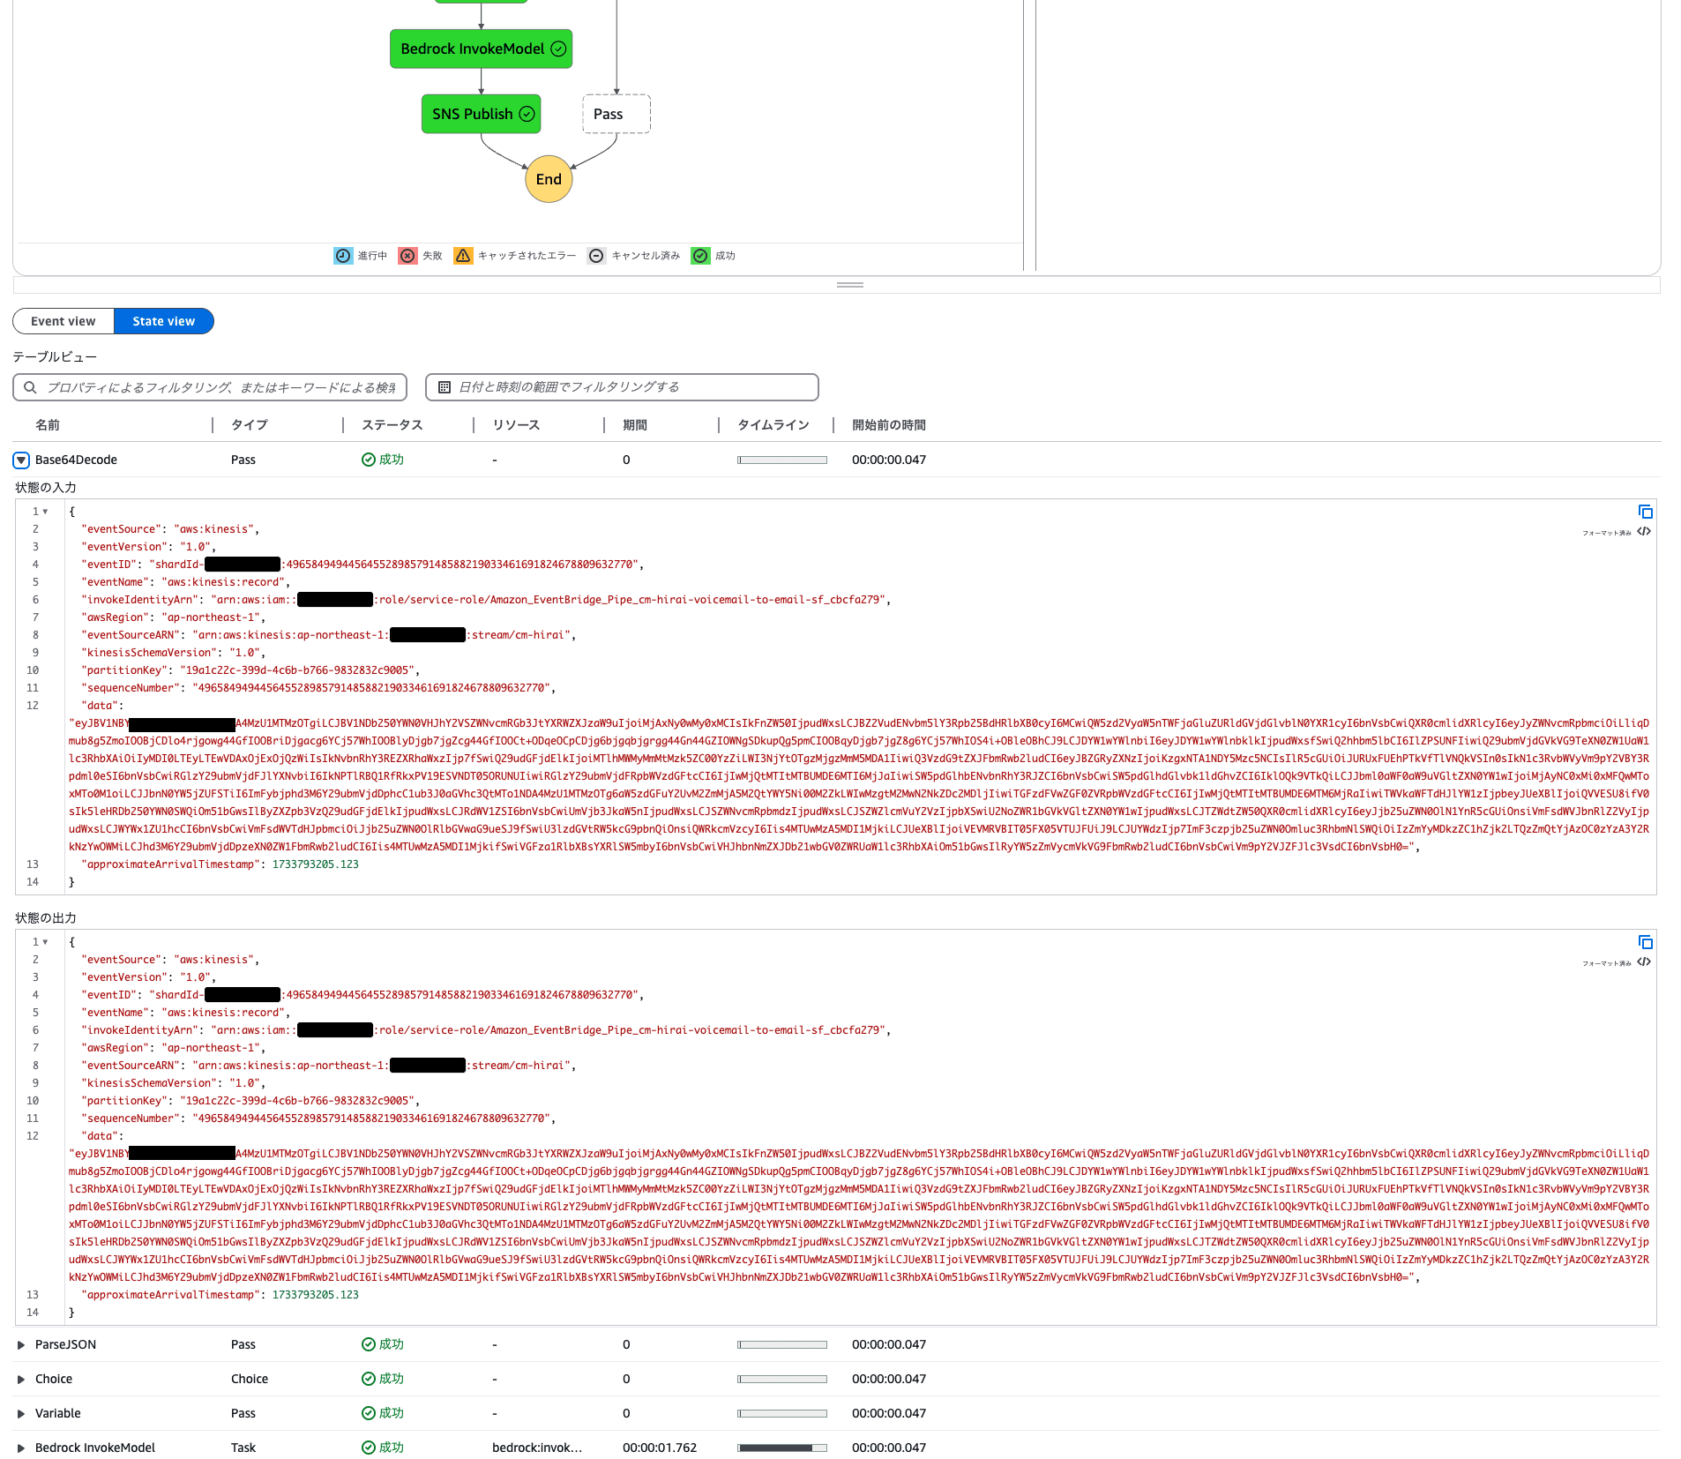Viewport: 1681px width, 1459px height.
Task: Click the dashed Pass graph node
Action: pos(616,114)
